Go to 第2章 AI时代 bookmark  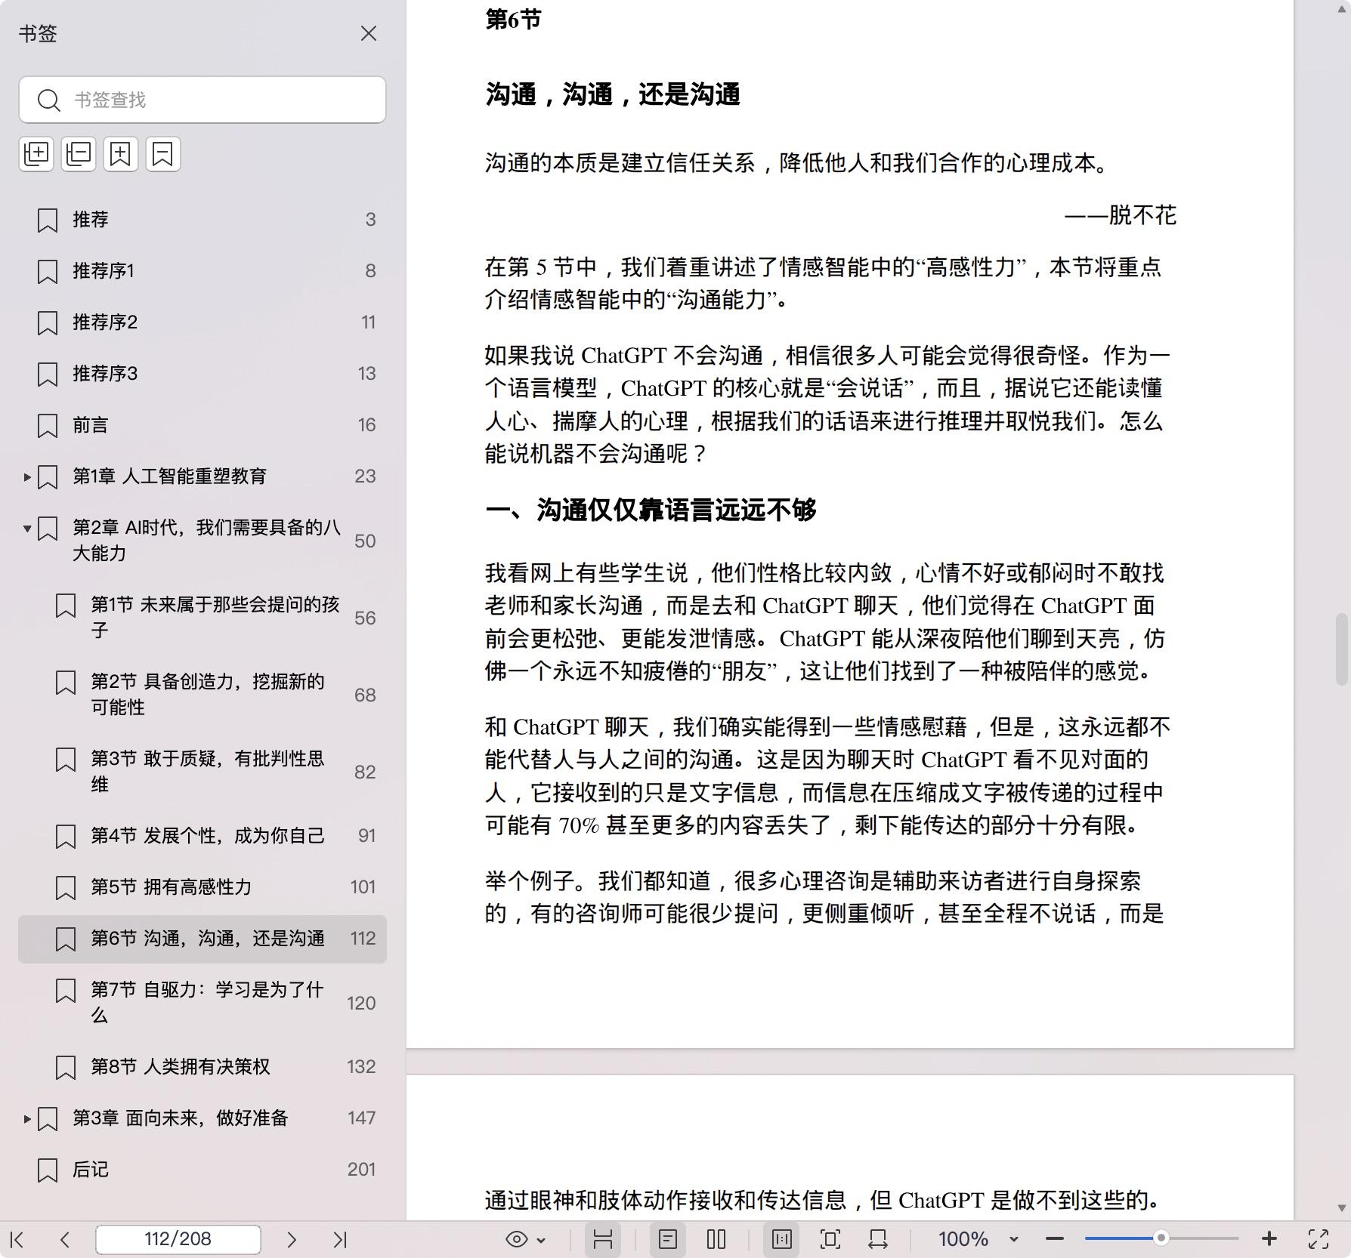pos(202,541)
